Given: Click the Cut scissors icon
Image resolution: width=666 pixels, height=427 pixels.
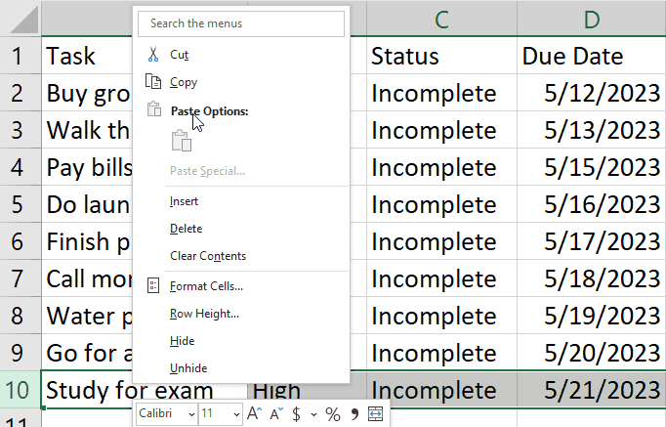Looking at the screenshot, I should coord(153,55).
